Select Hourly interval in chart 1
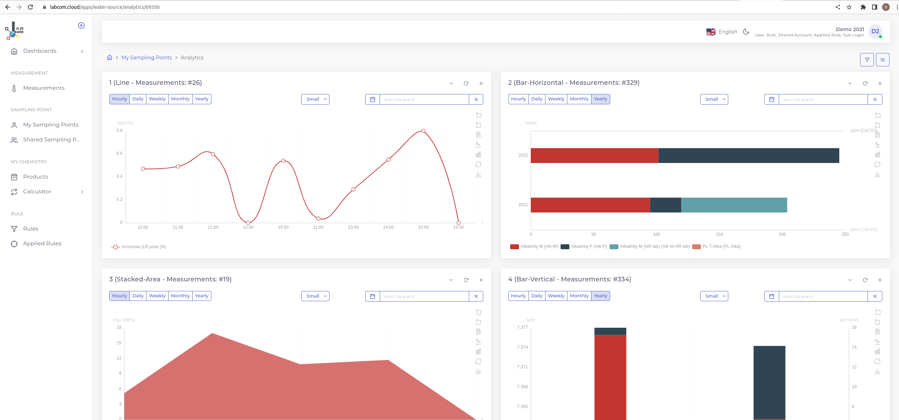The height and width of the screenshot is (420, 899). pos(119,99)
